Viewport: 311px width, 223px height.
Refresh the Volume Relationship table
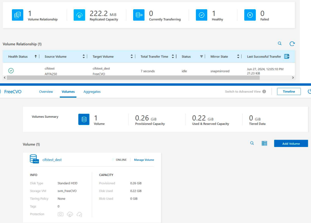click(x=292, y=44)
